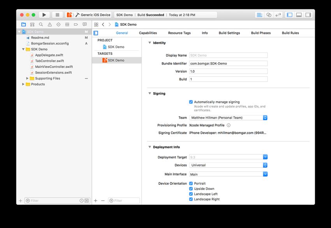Collapse the SDK Demo project root

[19, 32]
